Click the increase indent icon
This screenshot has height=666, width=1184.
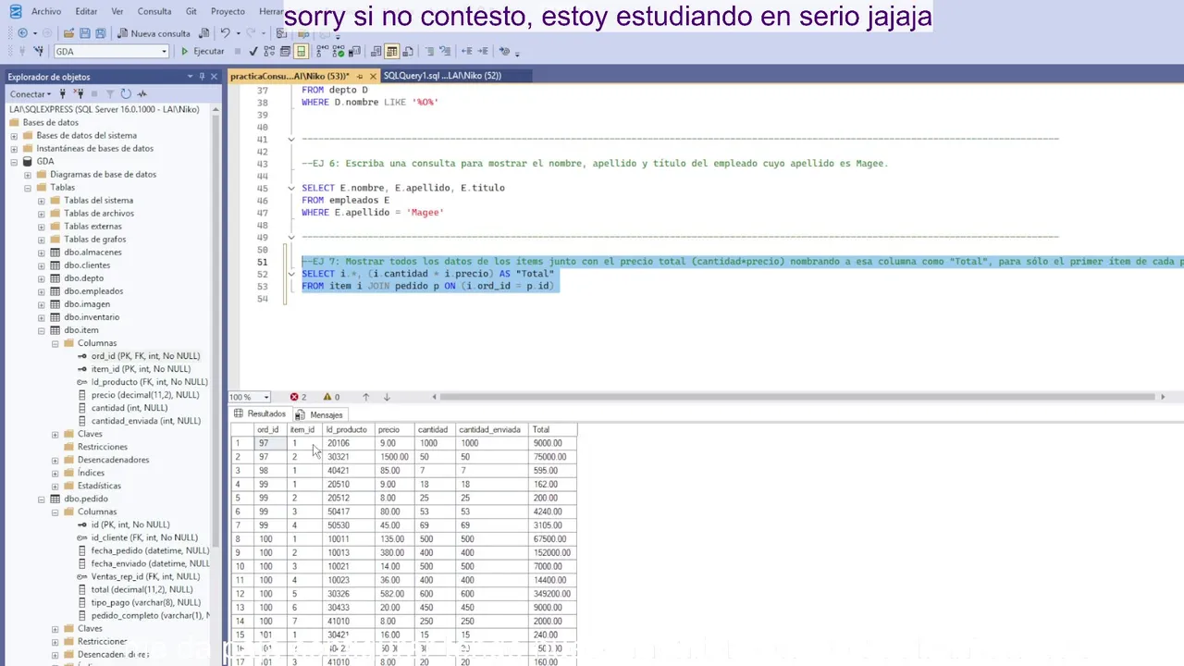coord(483,52)
